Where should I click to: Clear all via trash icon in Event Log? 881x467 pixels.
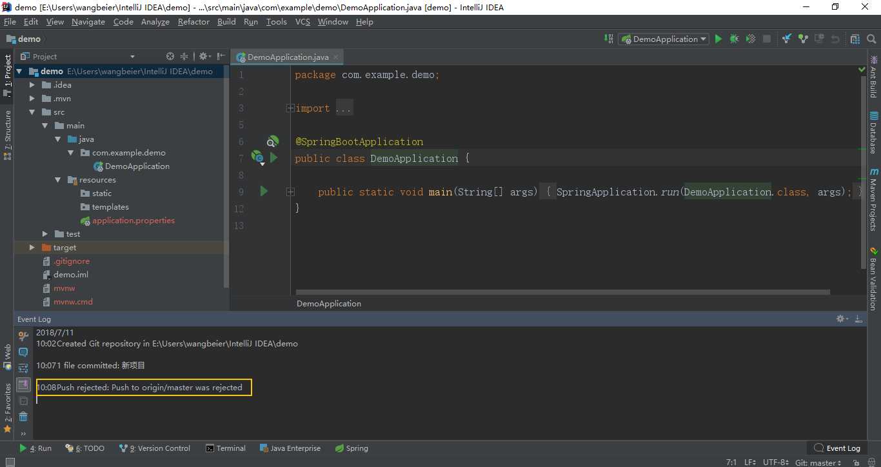(x=23, y=417)
